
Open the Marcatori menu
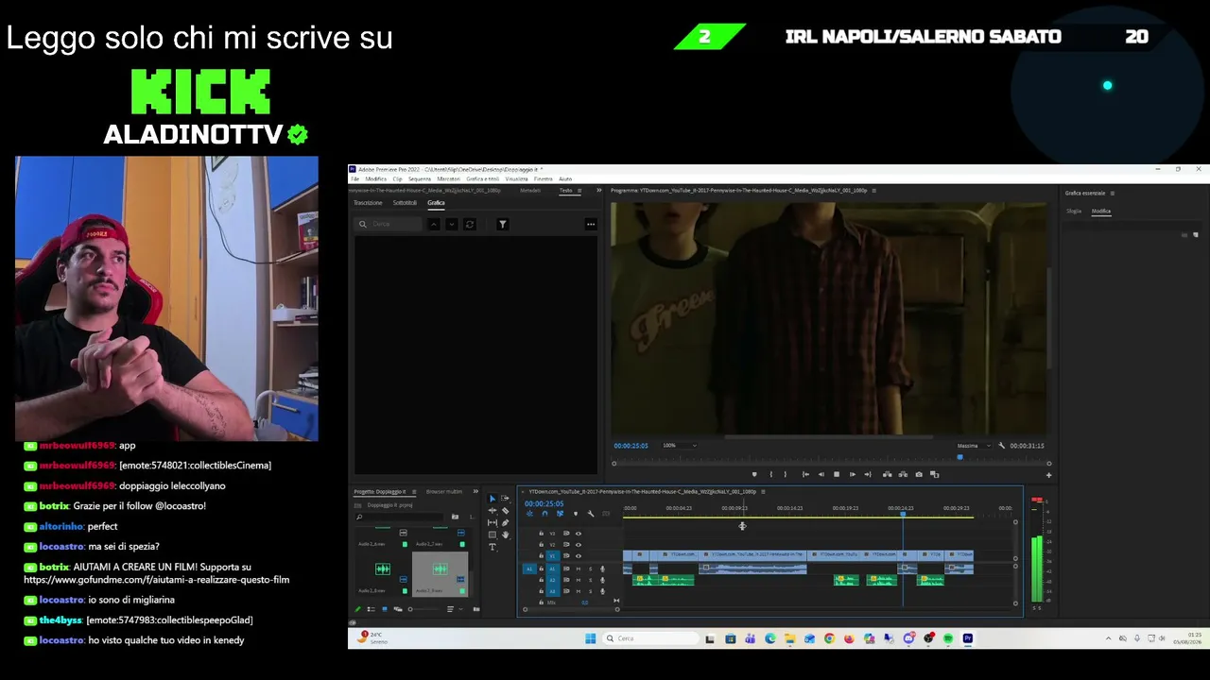[449, 178]
